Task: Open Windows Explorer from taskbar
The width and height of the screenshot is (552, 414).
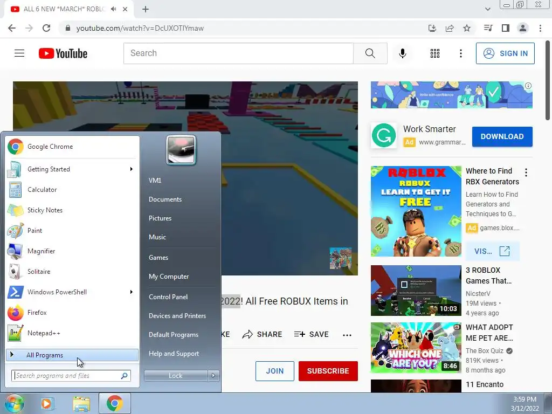Action: 81,403
